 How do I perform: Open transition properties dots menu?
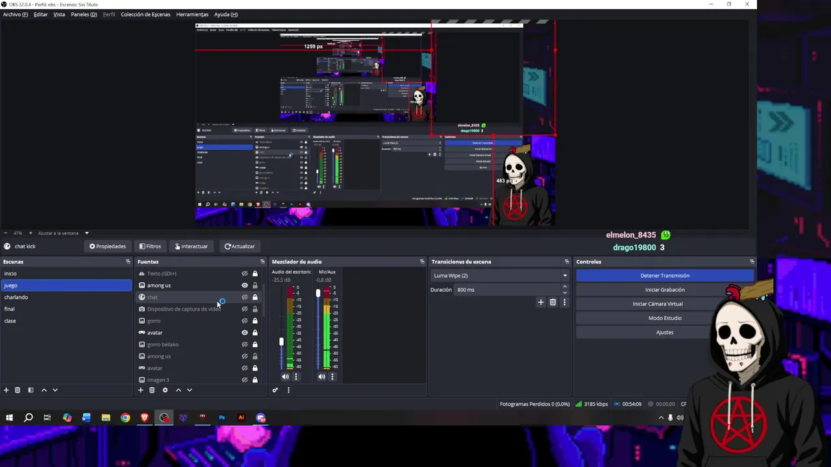(x=564, y=302)
